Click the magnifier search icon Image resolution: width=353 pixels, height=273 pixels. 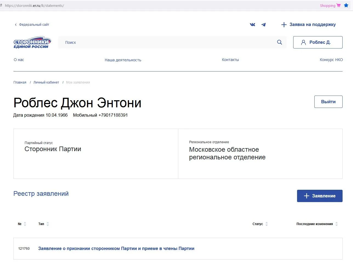[279, 42]
